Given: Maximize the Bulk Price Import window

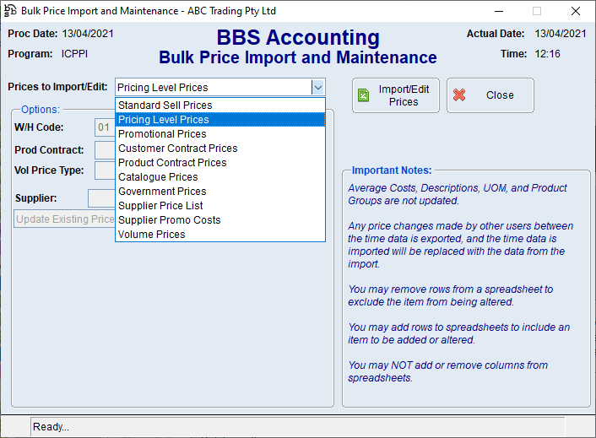Looking at the screenshot, I should click(536, 11).
